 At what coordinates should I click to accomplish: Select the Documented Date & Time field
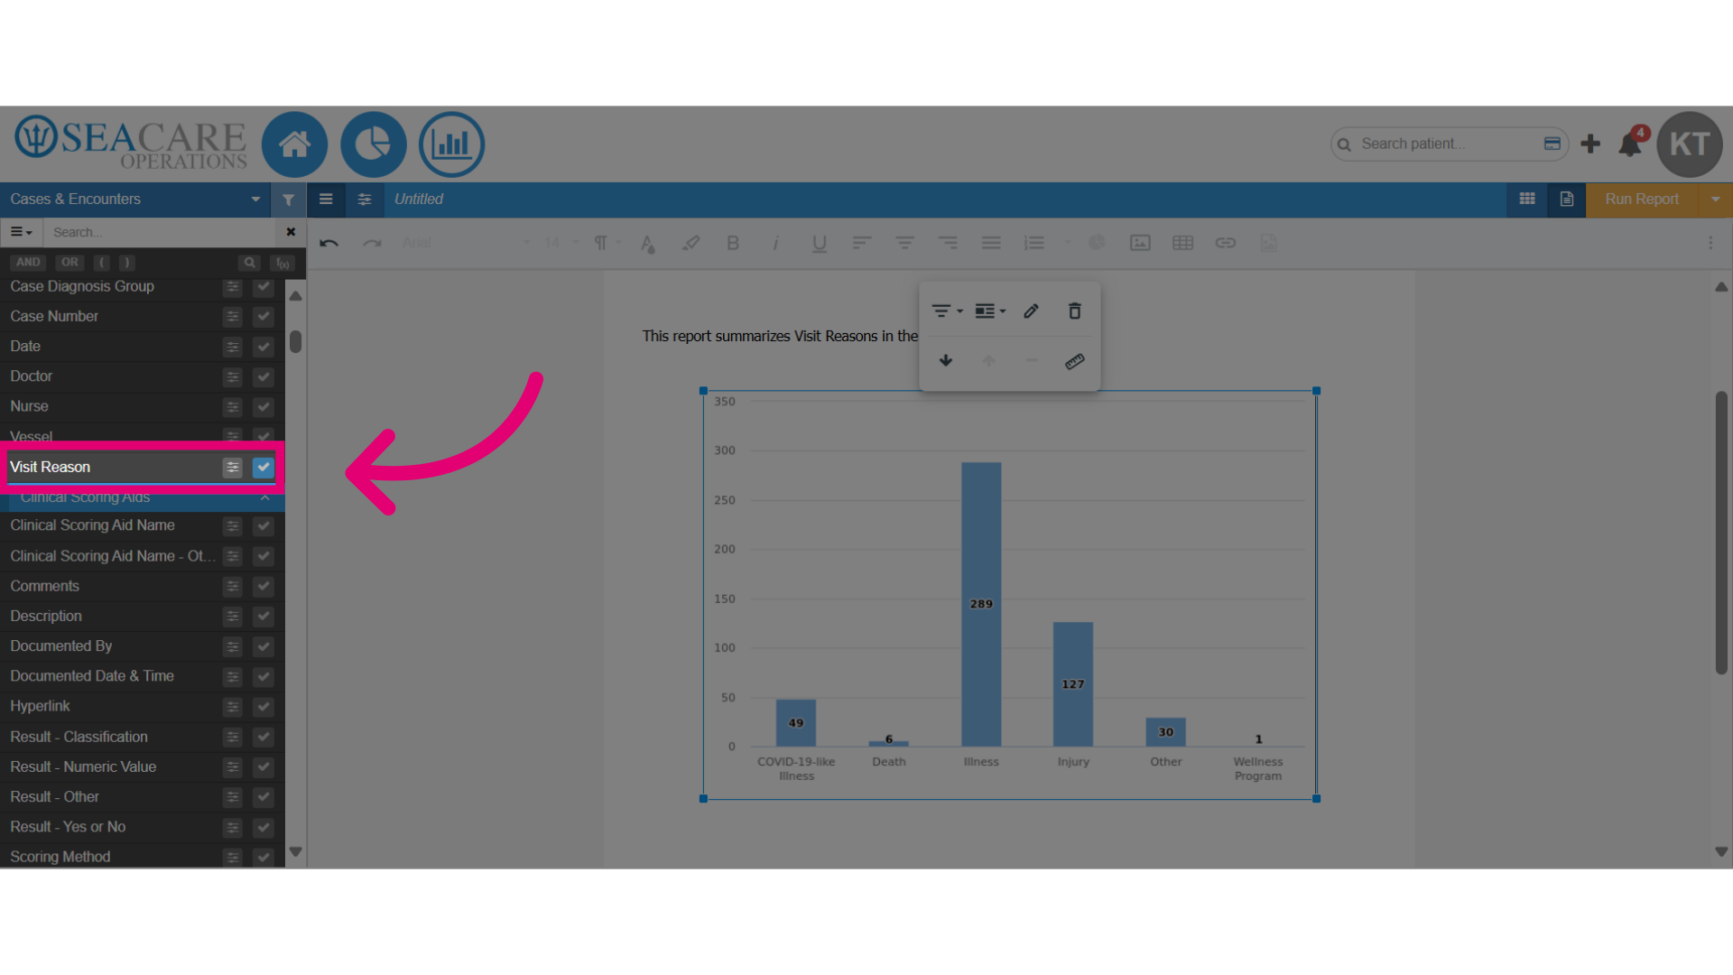[92, 676]
